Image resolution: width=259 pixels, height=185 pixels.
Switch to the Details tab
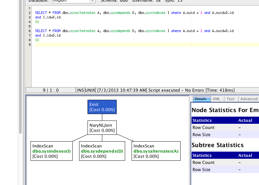202,99
